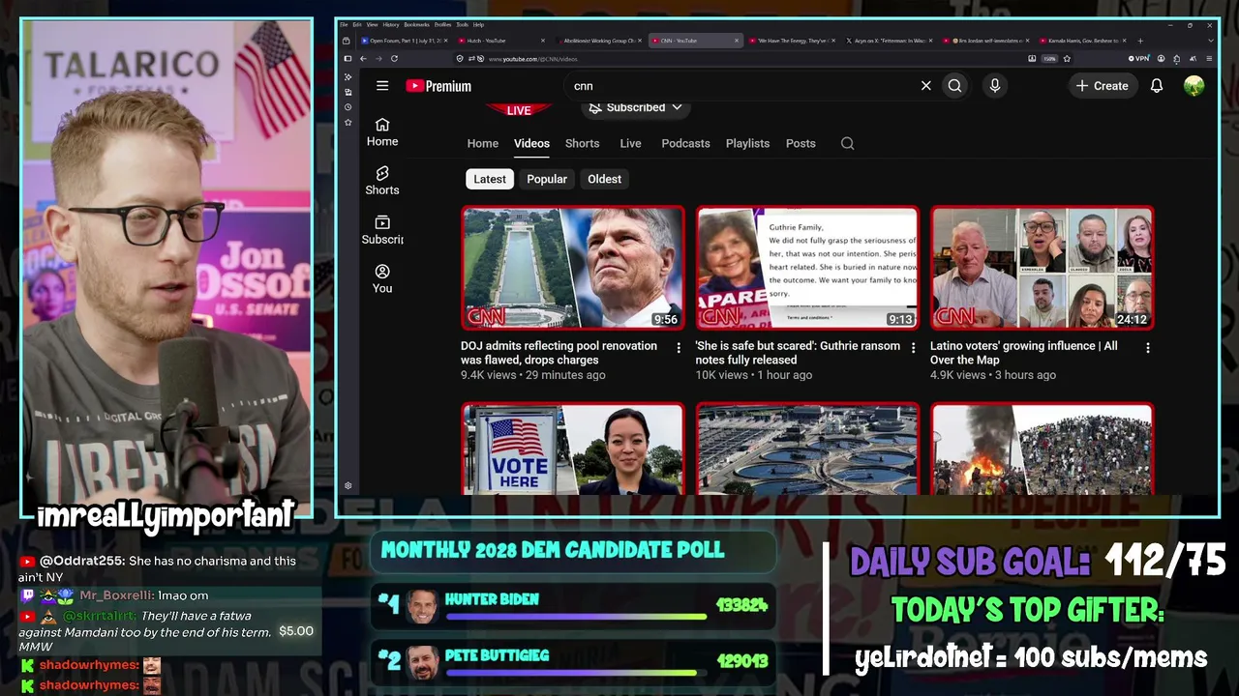Click the browser zoom level 150% indicator
The image size is (1239, 696).
(1049, 59)
